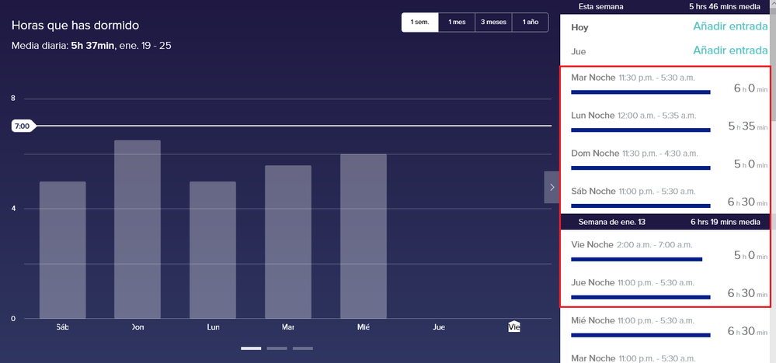Add sleep entry for Hoy

tap(730, 26)
